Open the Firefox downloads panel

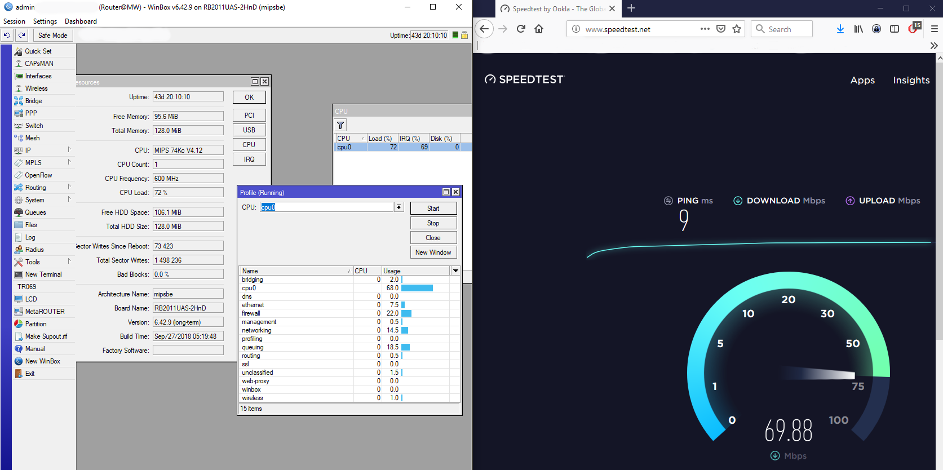pyautogui.click(x=840, y=29)
